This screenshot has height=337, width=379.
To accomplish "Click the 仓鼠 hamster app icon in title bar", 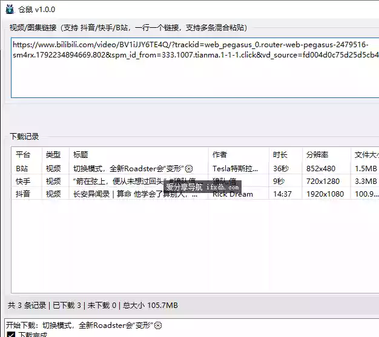I will (10, 10).
